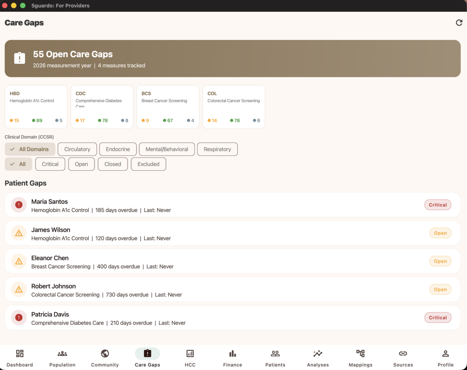Switch to the Dashboard tab
This screenshot has height=370, width=467.
(x=20, y=354)
